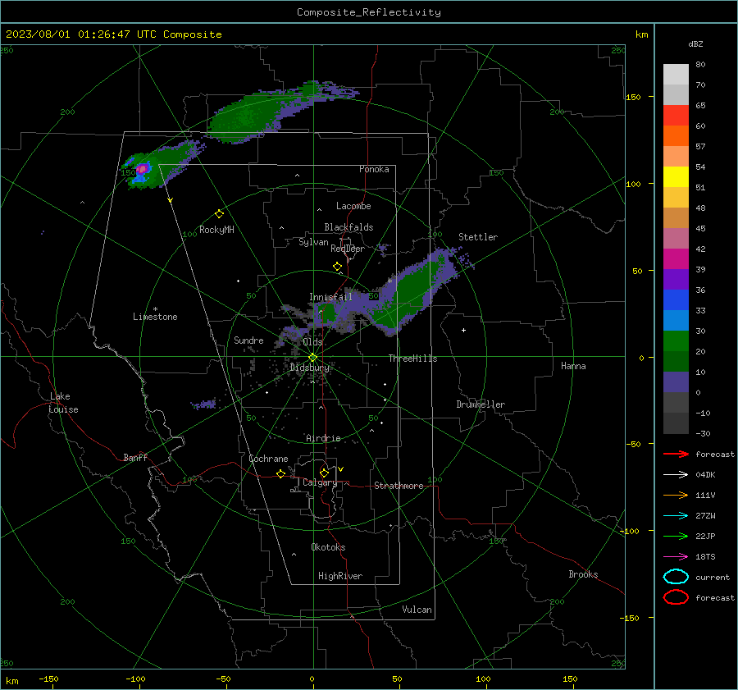This screenshot has height=690, width=738.
Task: Click the radar-center diamond at Didsbury
Action: coord(313,358)
